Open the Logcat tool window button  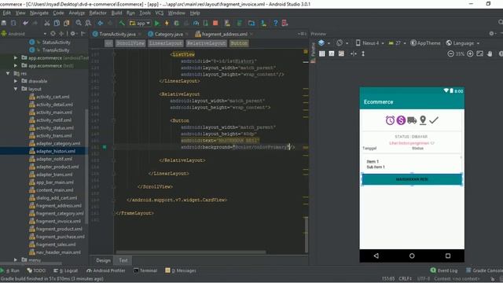(x=66, y=270)
